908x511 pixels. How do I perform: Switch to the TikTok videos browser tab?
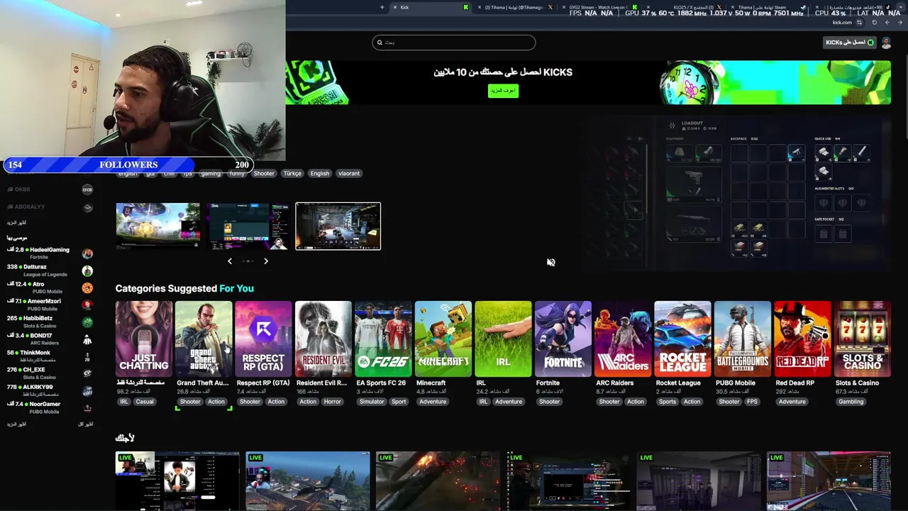click(x=855, y=7)
